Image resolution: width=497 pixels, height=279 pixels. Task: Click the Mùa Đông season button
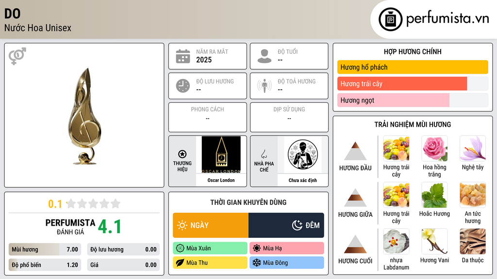pos(287,263)
